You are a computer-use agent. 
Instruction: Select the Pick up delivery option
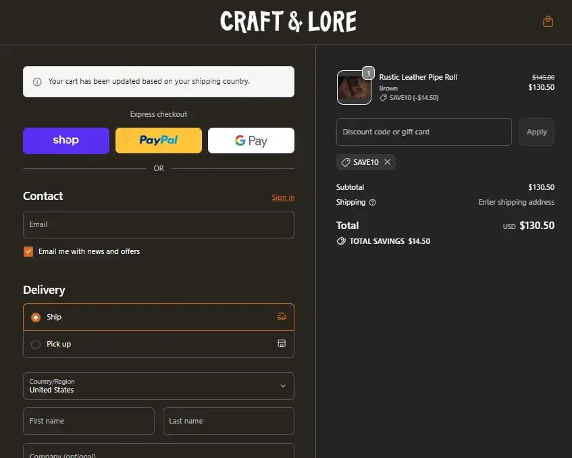pyautogui.click(x=158, y=344)
